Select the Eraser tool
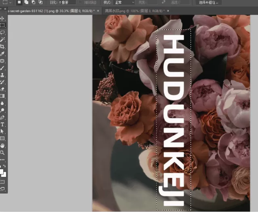Screen dimensions: 258x212 point(2,89)
